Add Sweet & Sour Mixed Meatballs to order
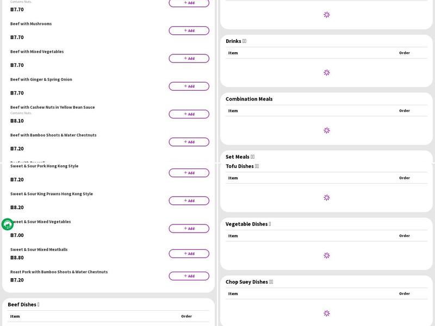This screenshot has width=435, height=326. pyautogui.click(x=189, y=254)
